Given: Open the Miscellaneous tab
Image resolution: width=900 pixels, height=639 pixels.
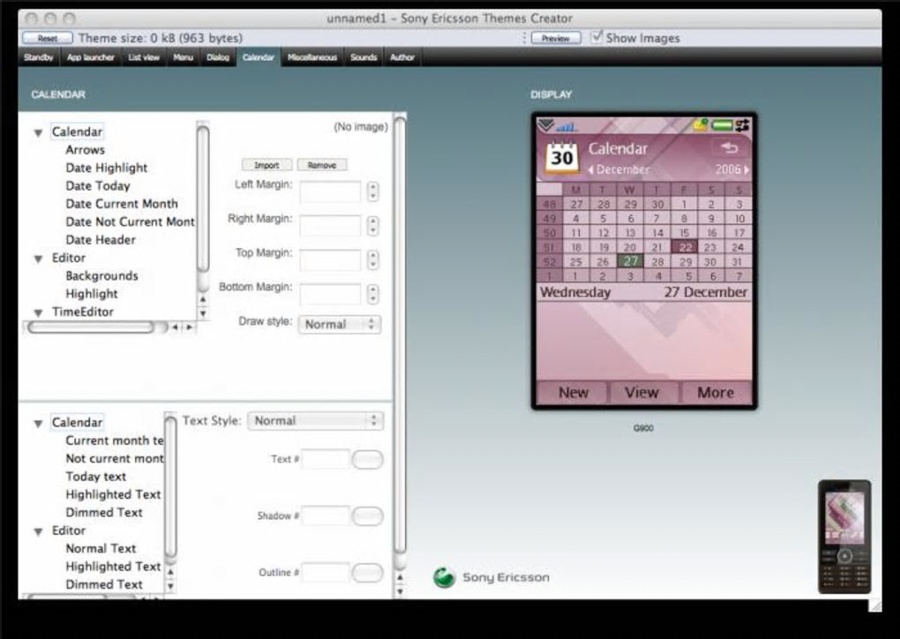Looking at the screenshot, I should 312,57.
